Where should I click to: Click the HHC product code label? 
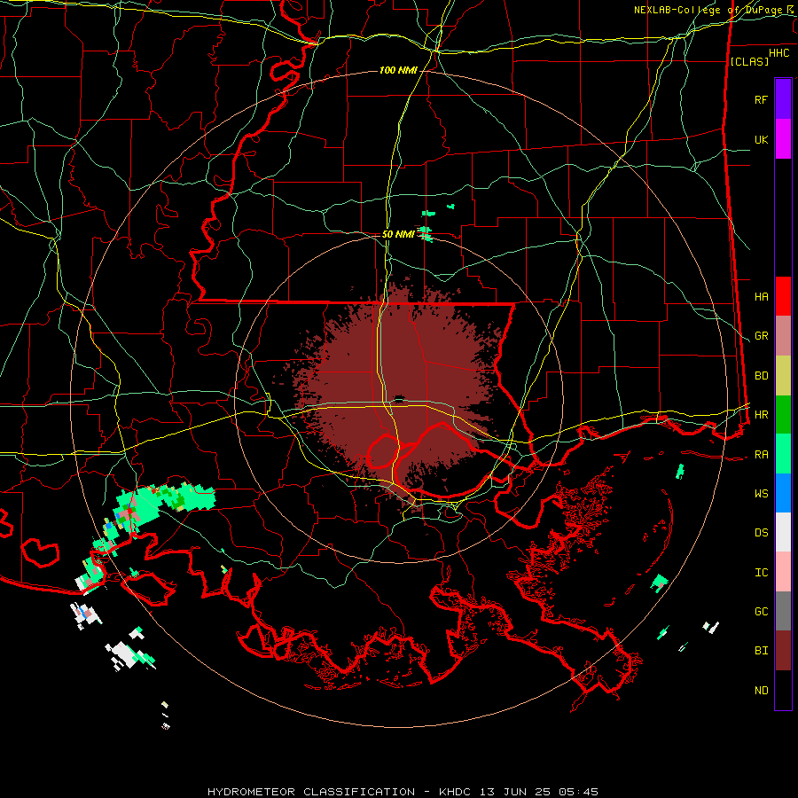pos(778,53)
